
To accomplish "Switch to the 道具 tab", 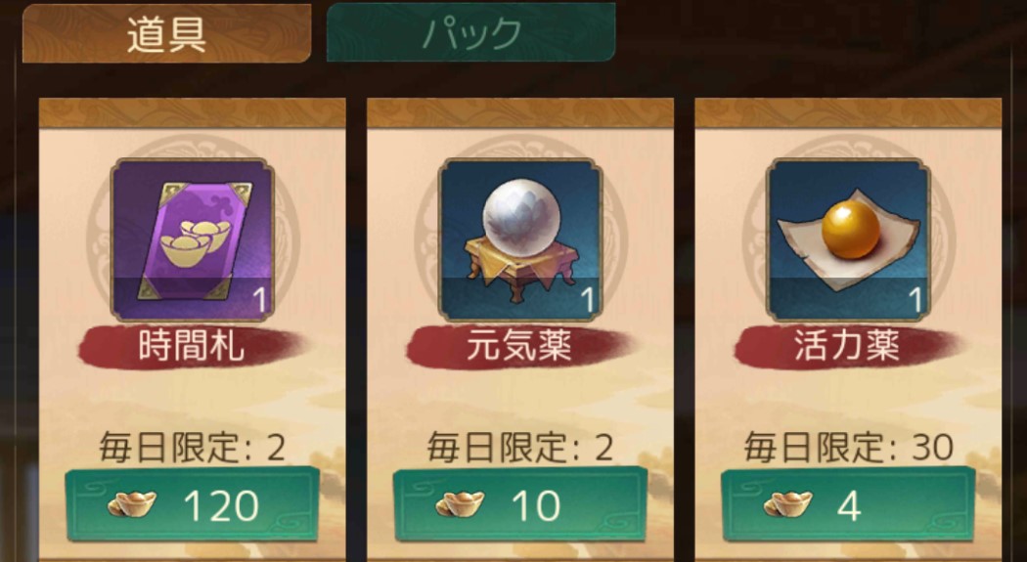I will [166, 32].
